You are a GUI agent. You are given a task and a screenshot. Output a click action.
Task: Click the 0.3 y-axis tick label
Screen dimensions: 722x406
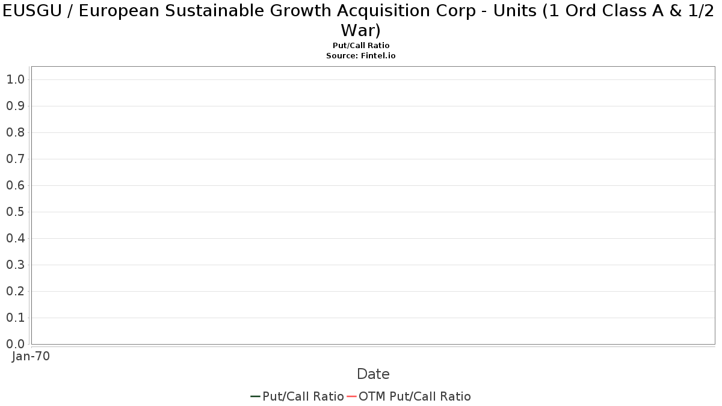click(x=16, y=265)
